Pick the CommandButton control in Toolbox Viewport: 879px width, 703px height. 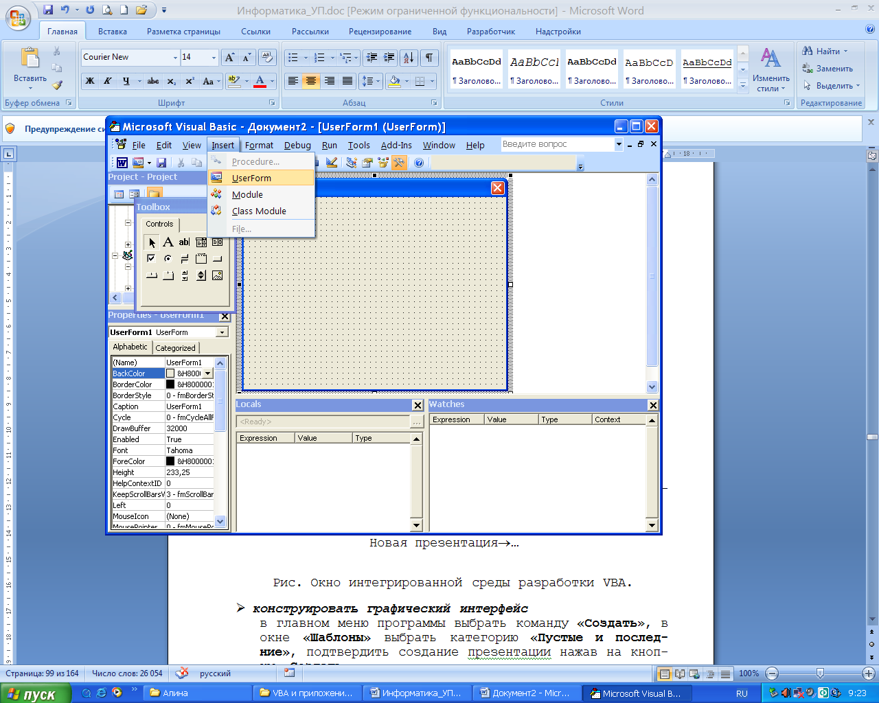click(218, 259)
